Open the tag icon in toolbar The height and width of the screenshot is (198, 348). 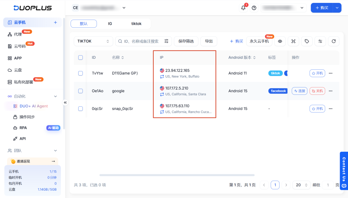coord(307,41)
